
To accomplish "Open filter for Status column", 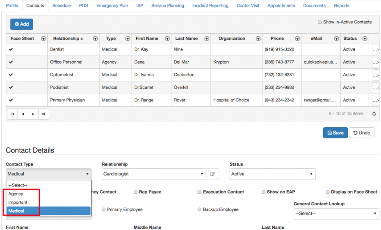I will pos(365,39).
